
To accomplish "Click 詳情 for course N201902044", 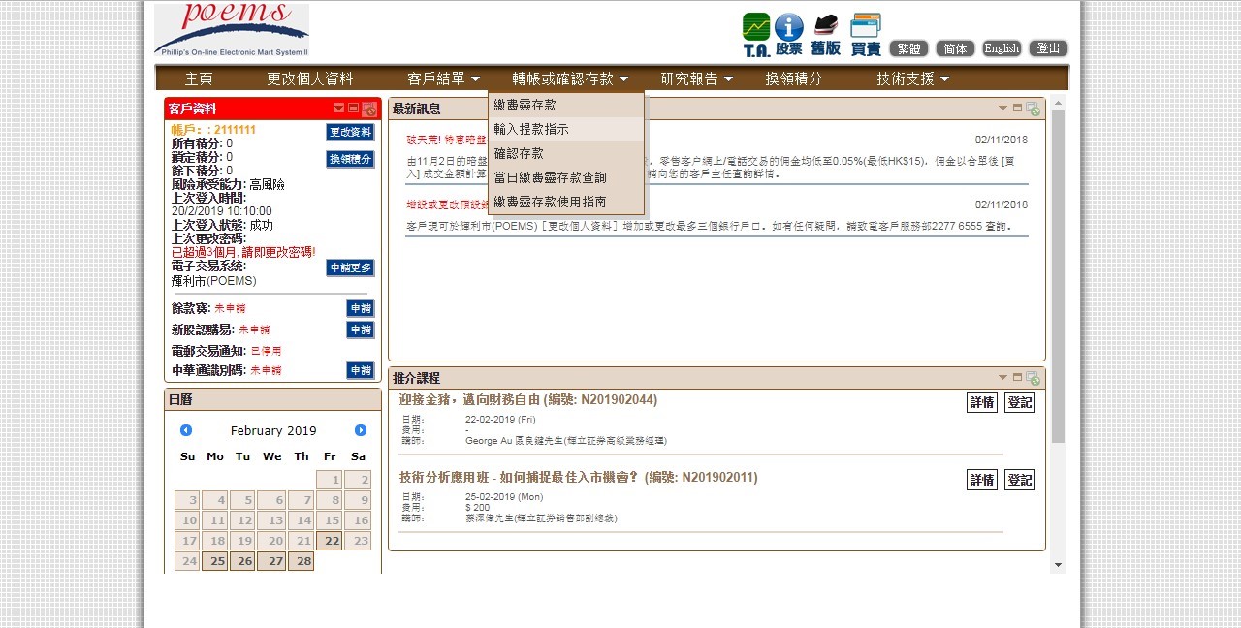I will point(981,401).
